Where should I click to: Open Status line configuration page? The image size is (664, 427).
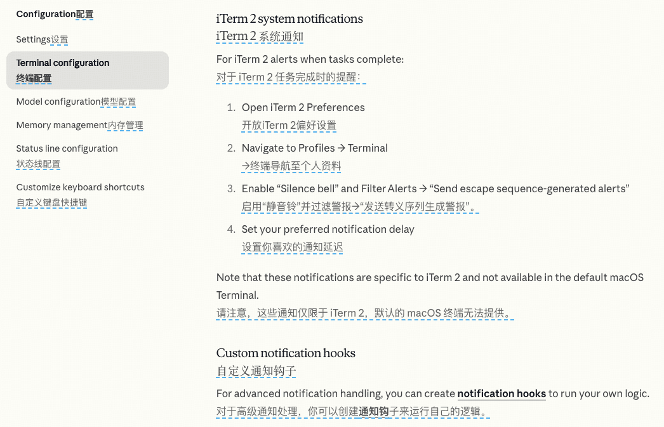(x=67, y=148)
